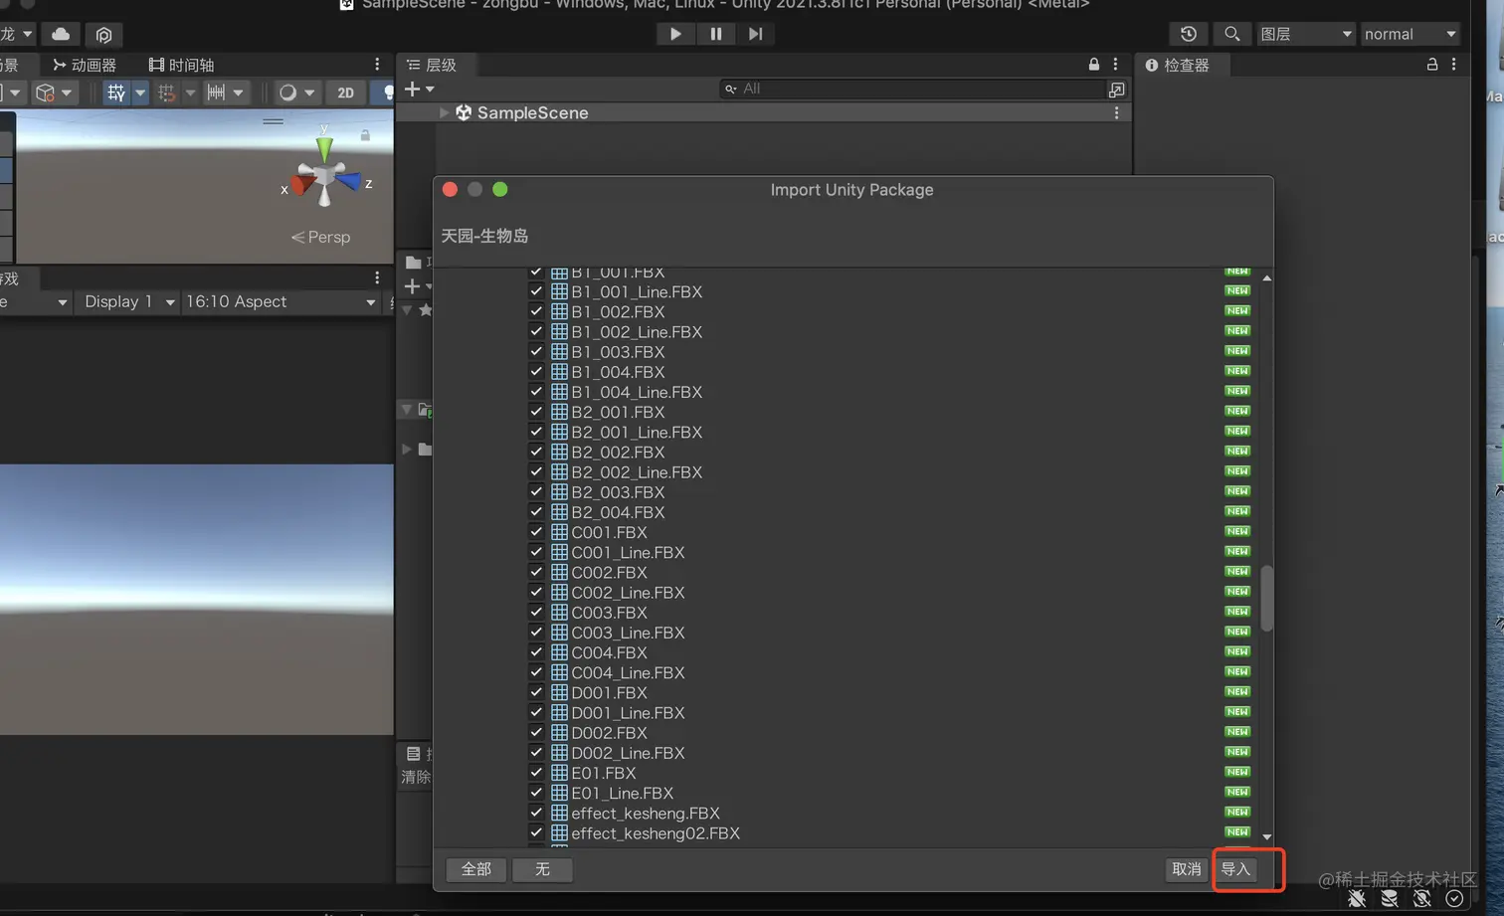Expand the SampleScene hierarchy node
Screen dimensions: 1504x916
[x=444, y=112]
